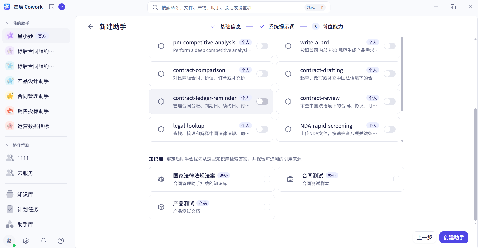Click the scales icon of 国家法律法规法案

[x=161, y=179]
